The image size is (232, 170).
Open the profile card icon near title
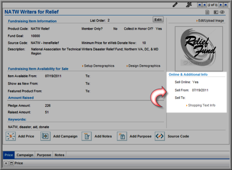click(x=216, y=12)
